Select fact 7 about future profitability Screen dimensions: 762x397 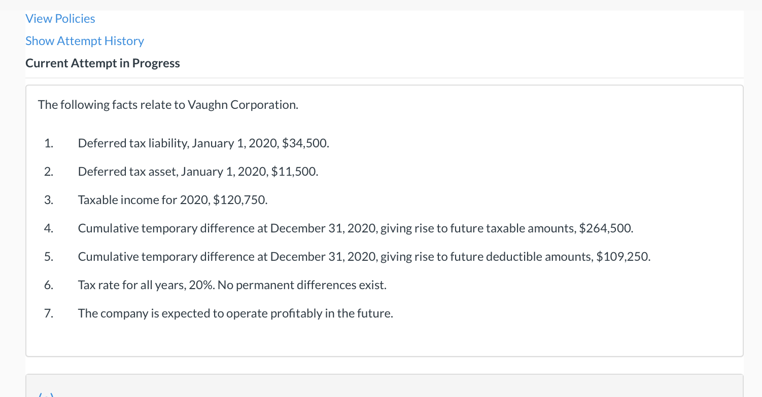click(235, 313)
